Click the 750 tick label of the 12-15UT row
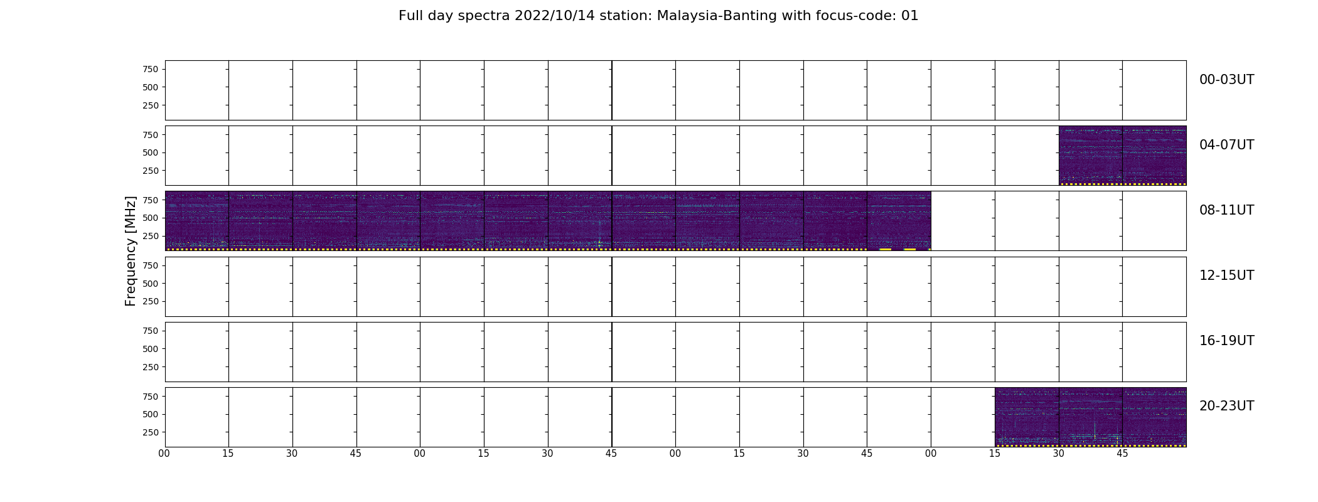The height and width of the screenshot is (502, 1318). 150,265
